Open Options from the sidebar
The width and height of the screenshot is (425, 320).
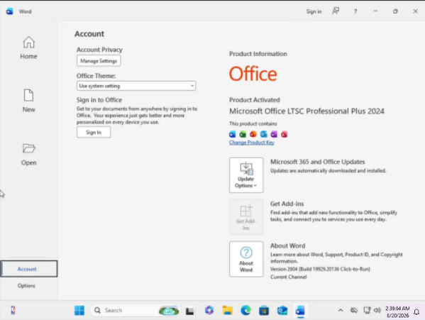(x=26, y=286)
